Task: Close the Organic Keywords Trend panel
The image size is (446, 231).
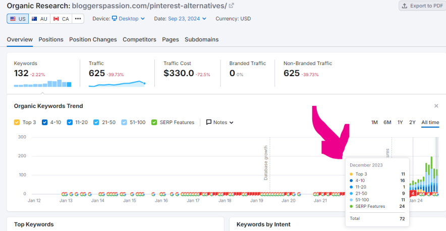Action: (436, 106)
